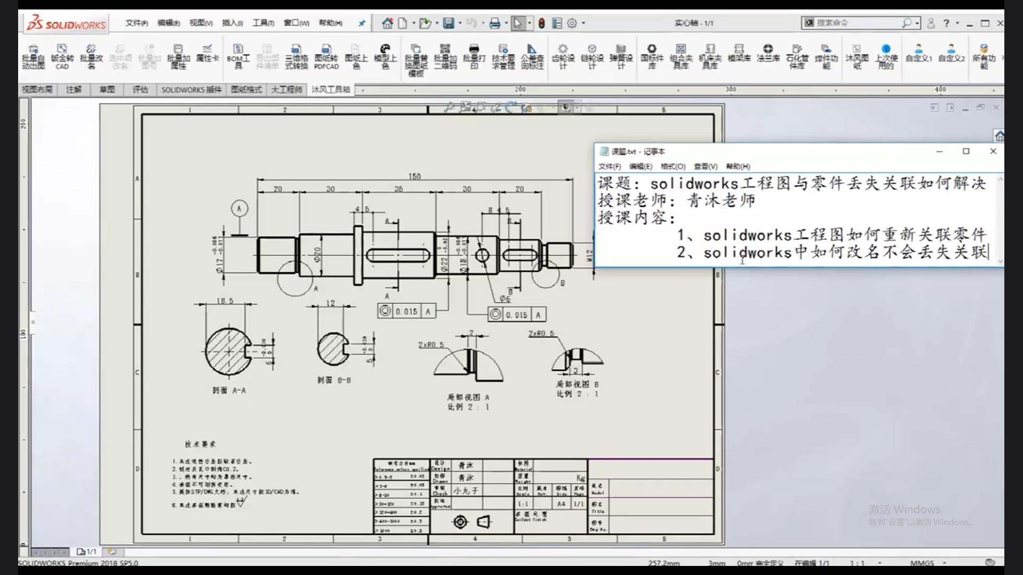
Task: Select the 1/1 sheet tab at bottom
Action: click(87, 552)
